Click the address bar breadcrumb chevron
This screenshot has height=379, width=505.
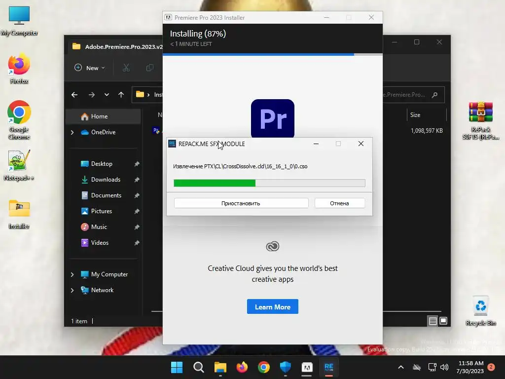coord(148,95)
